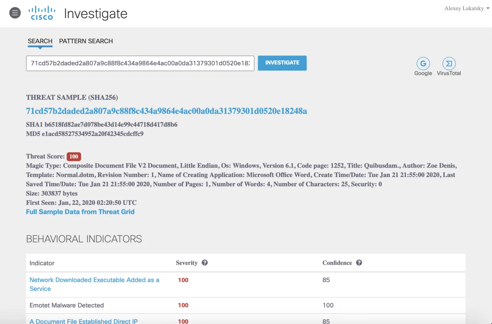
Task: Click confidence 85 for Network Downloaded Executable
Action: coord(326,280)
